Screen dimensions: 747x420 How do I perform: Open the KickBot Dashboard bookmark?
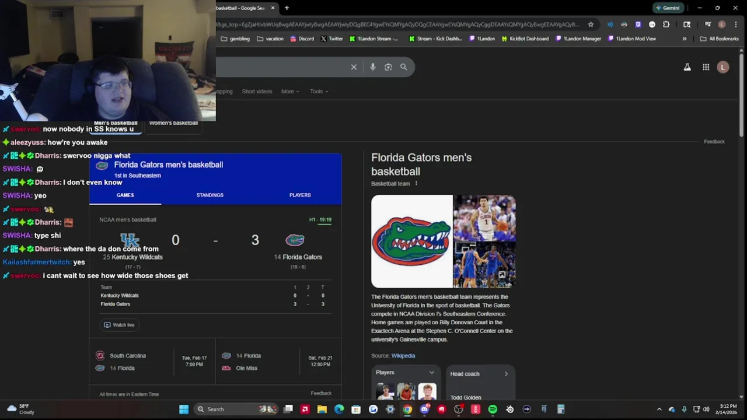pyautogui.click(x=524, y=39)
